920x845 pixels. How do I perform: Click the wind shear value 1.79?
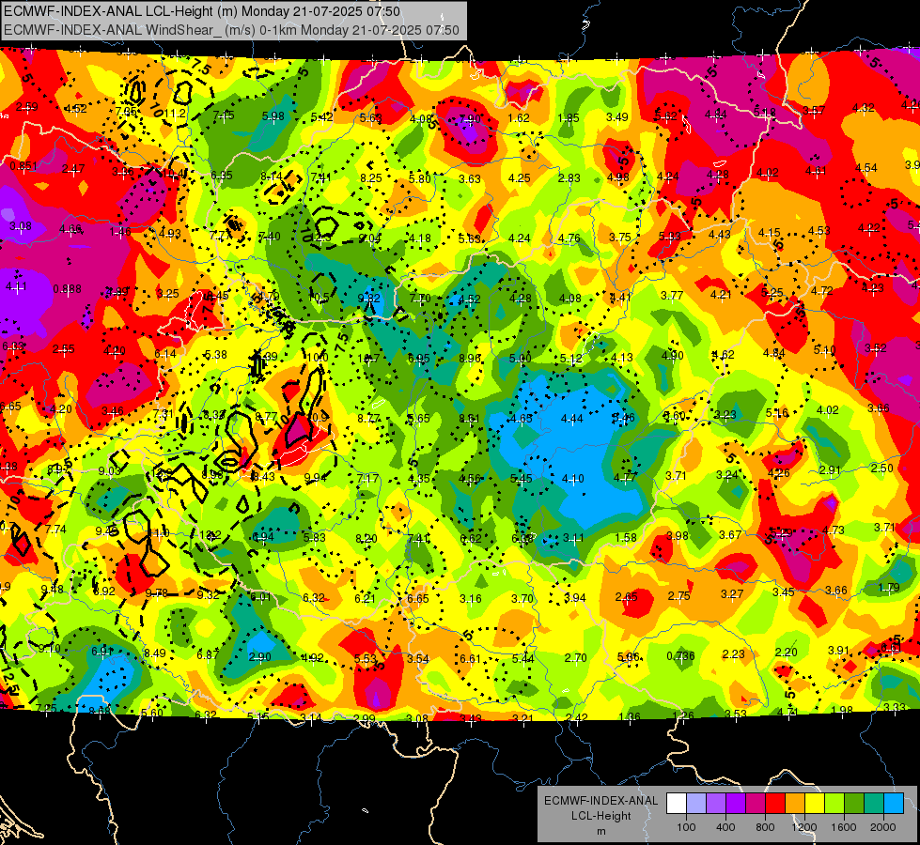[889, 588]
